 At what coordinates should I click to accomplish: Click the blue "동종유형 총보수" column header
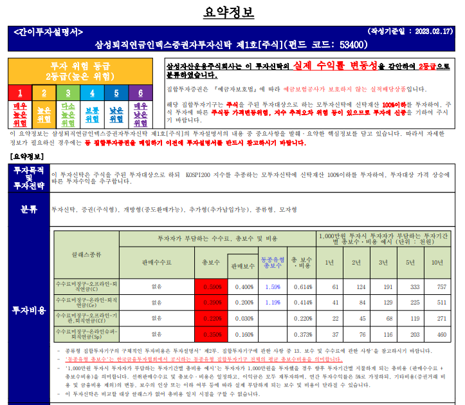[273, 263]
